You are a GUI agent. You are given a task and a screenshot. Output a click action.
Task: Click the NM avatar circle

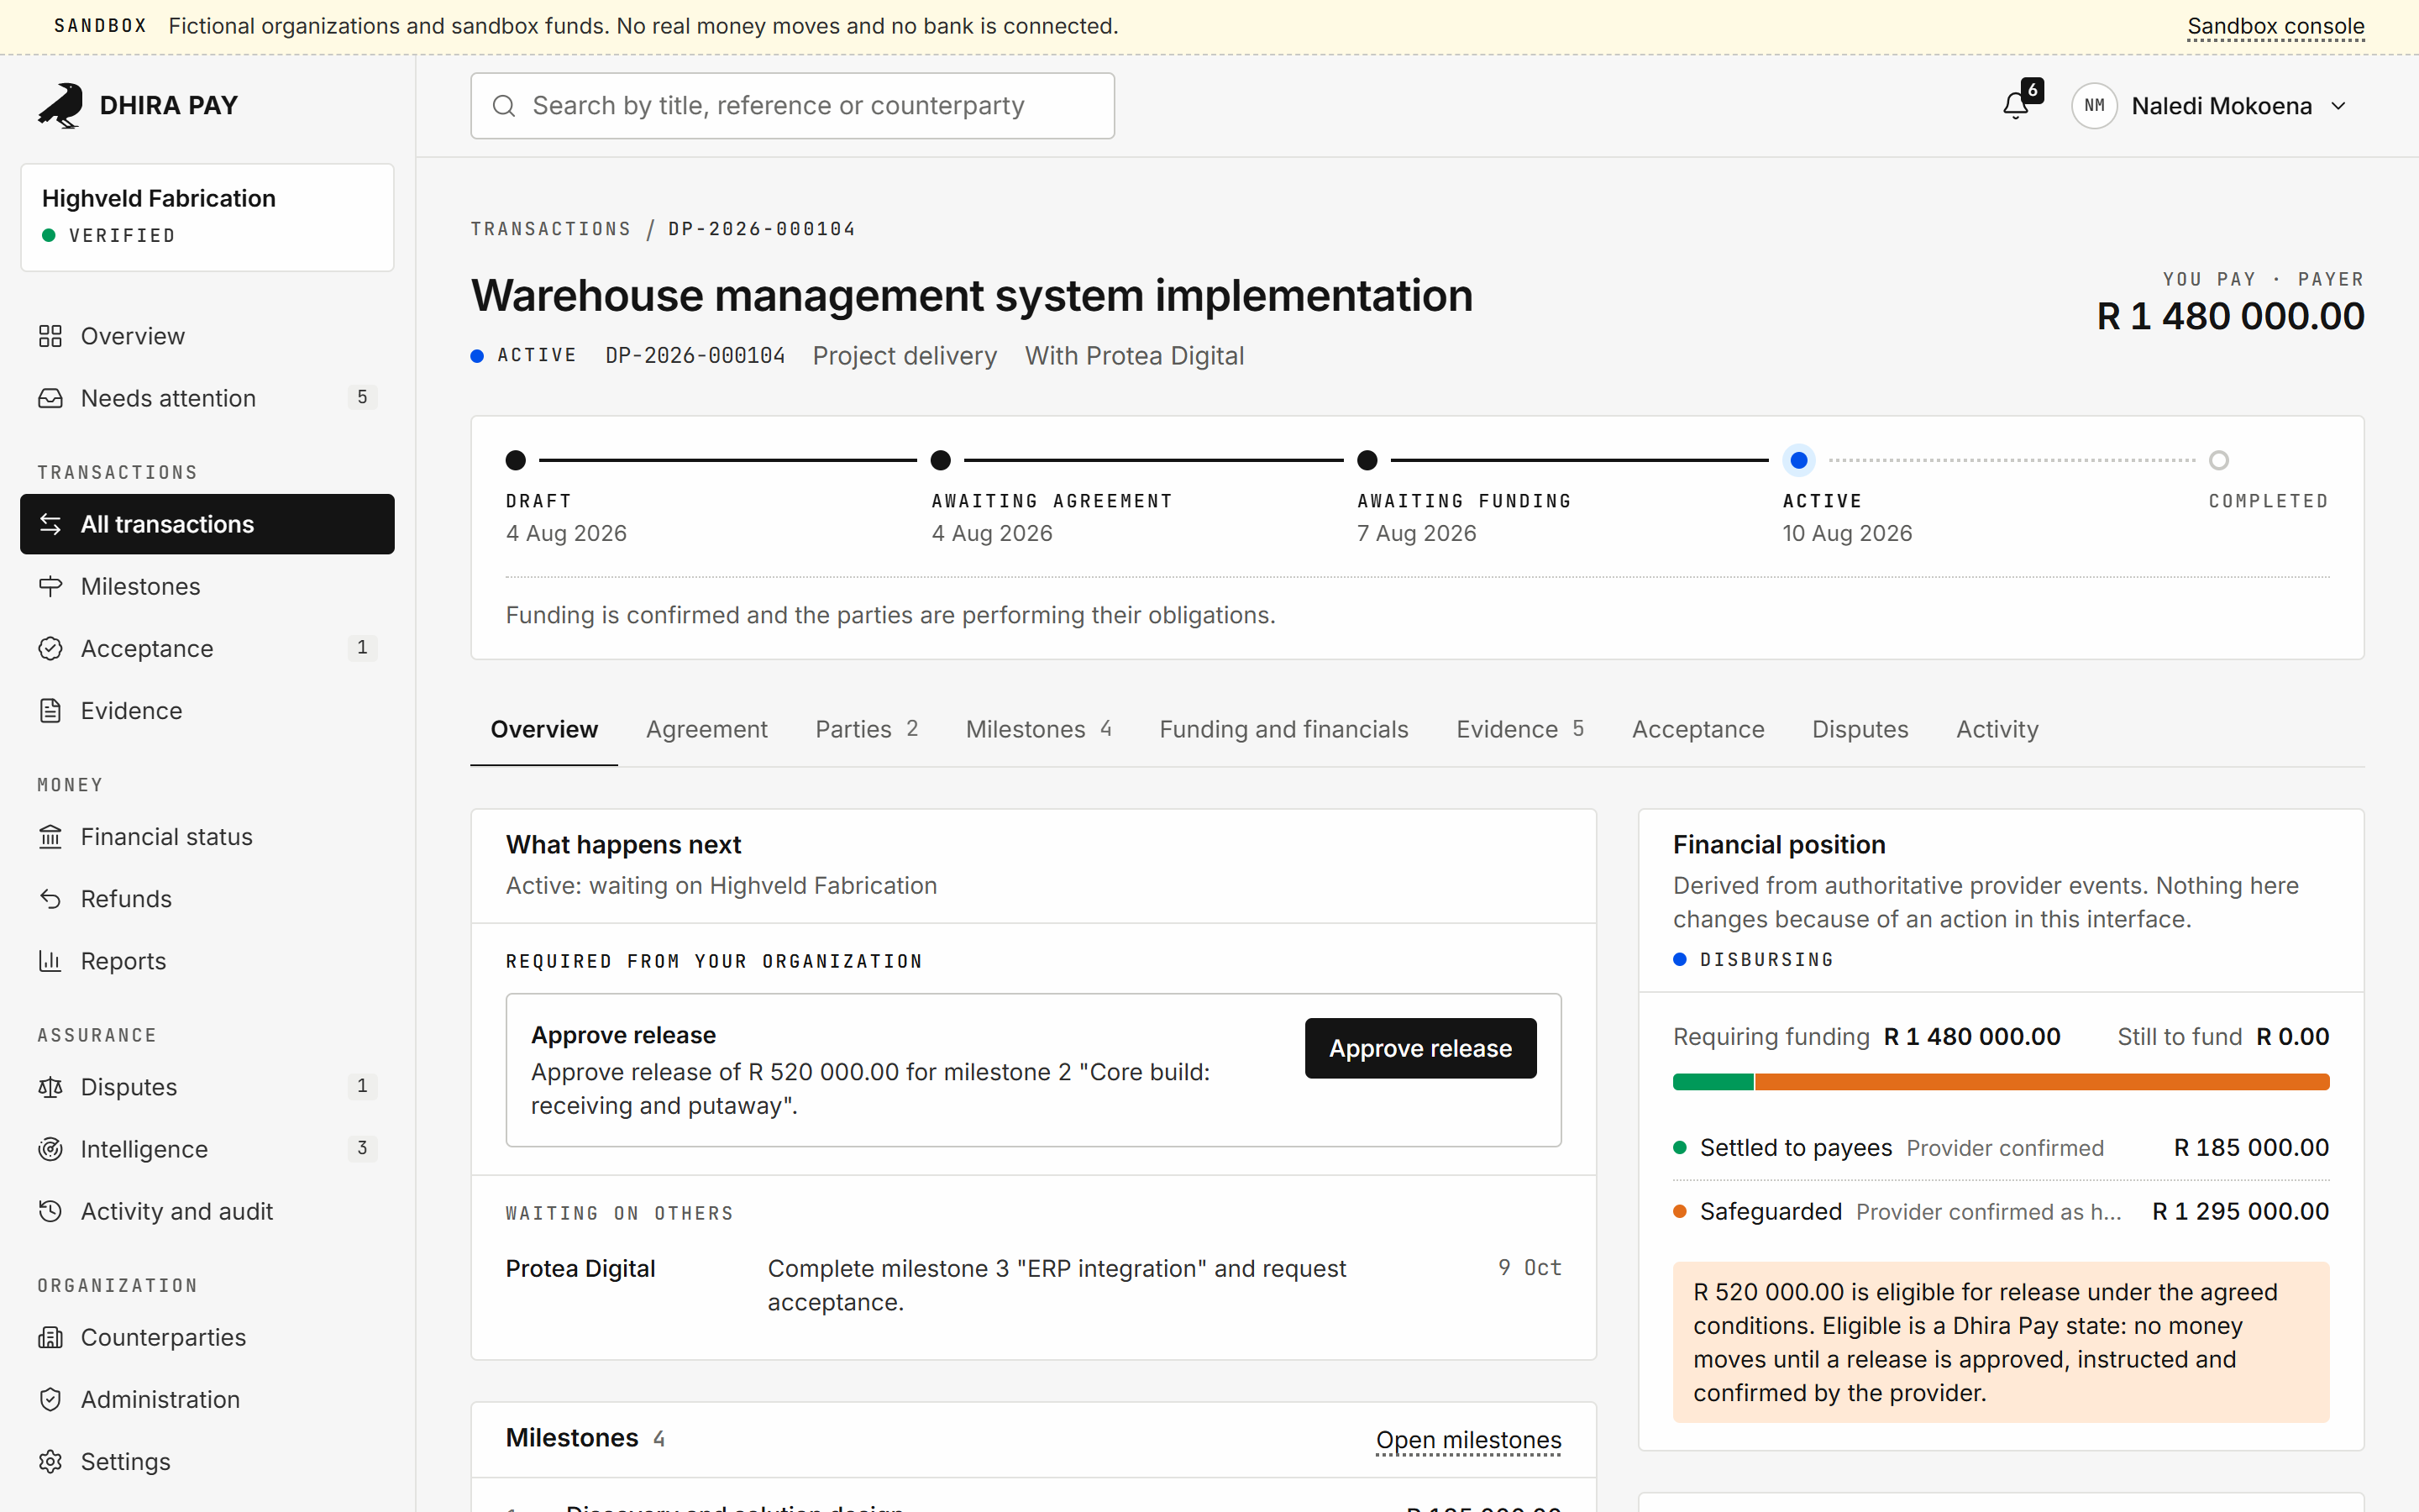coord(2094,105)
